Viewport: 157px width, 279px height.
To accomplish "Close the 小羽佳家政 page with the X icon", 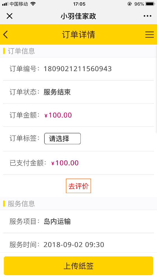I will [9, 16].
